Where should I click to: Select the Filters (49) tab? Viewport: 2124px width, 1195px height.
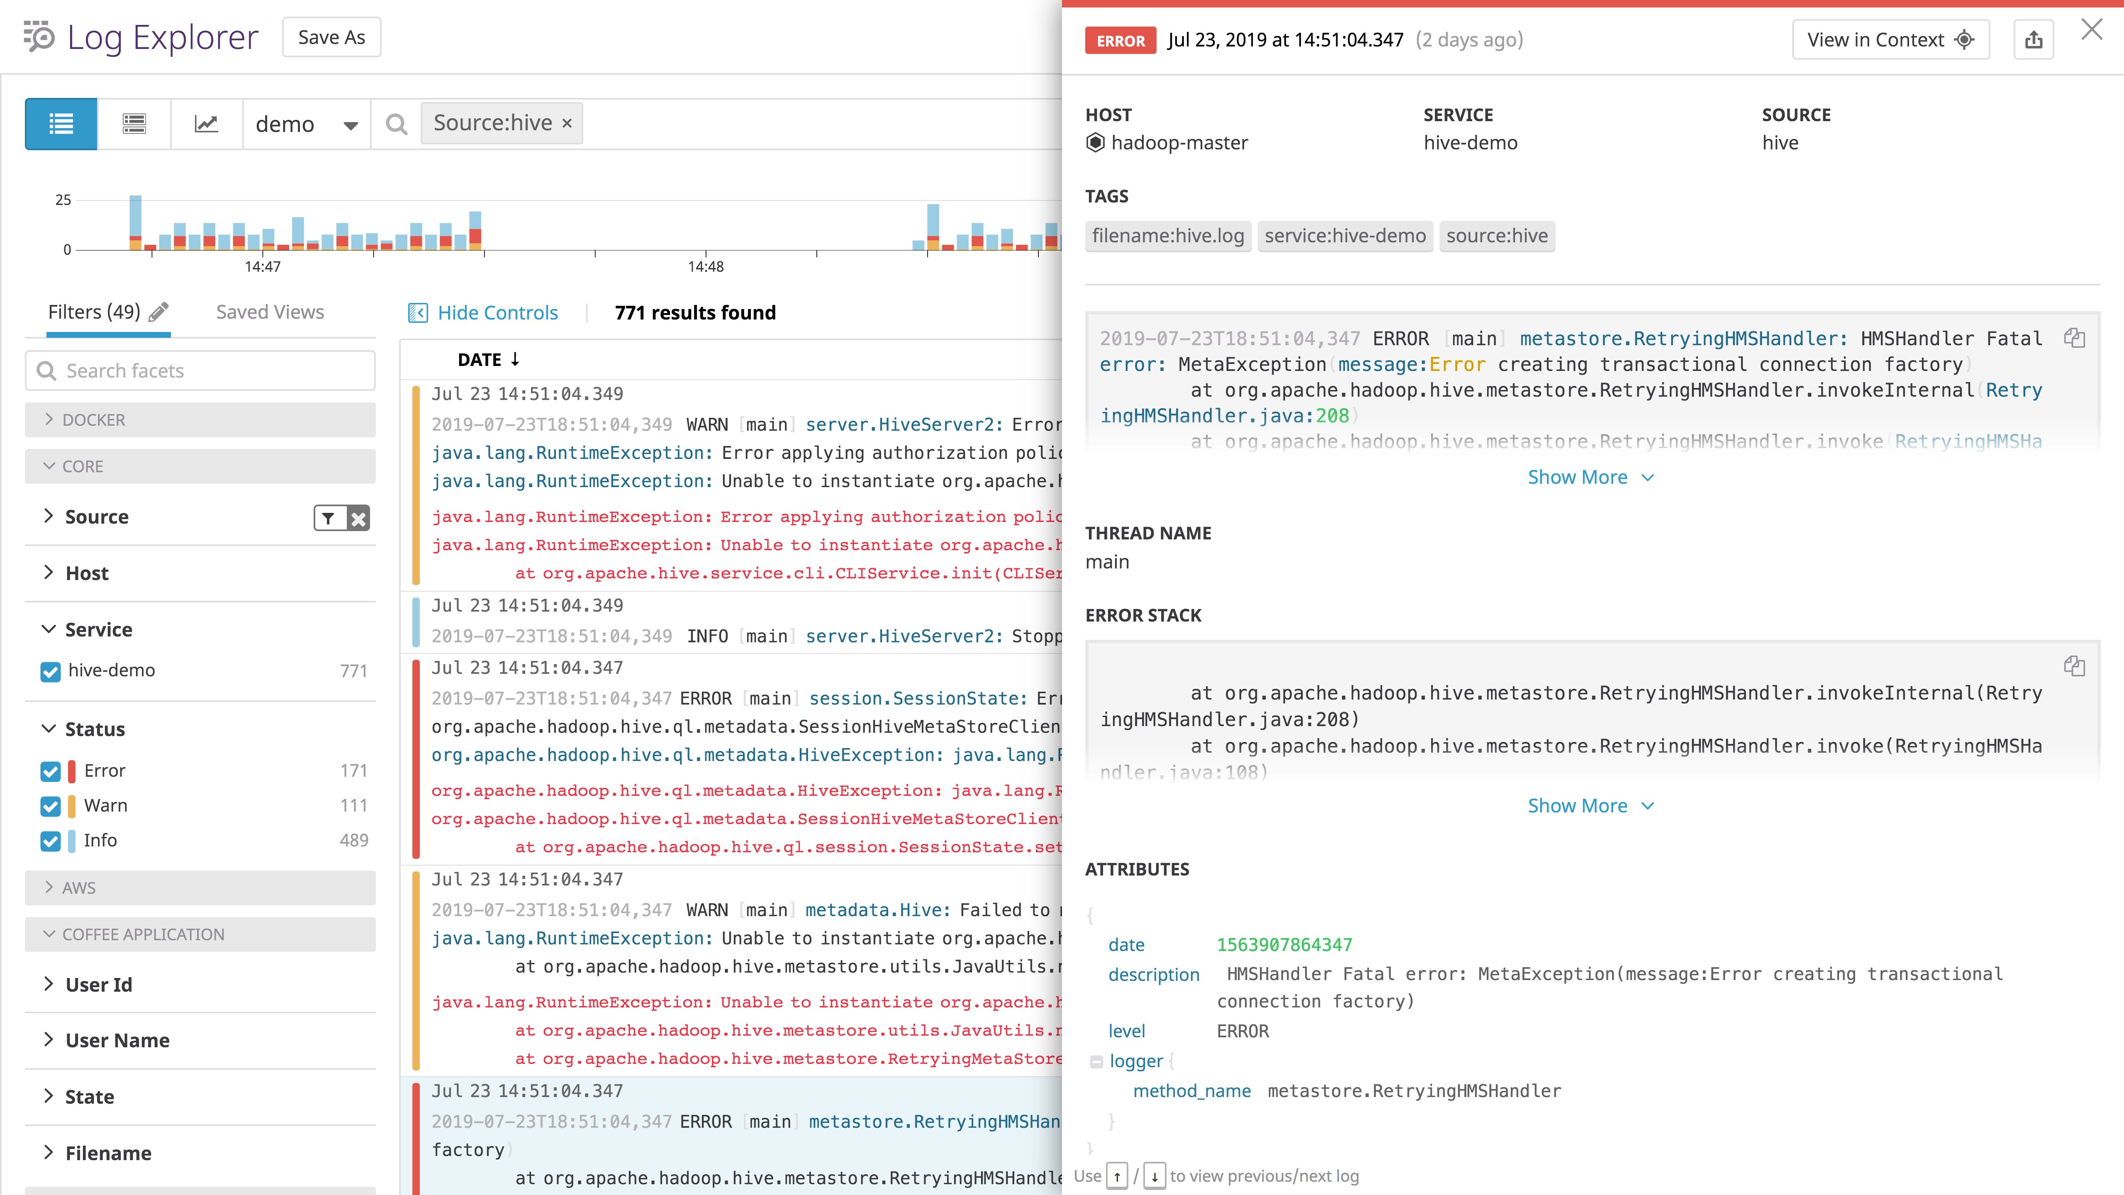click(x=94, y=312)
